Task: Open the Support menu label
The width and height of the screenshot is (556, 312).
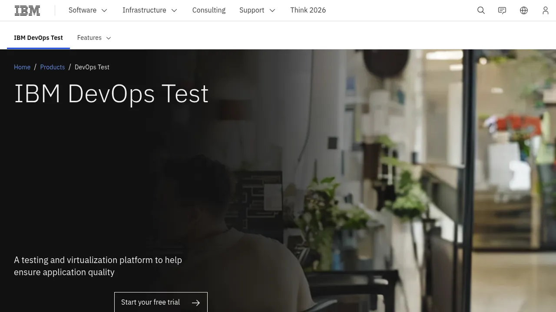Action: tap(252, 10)
